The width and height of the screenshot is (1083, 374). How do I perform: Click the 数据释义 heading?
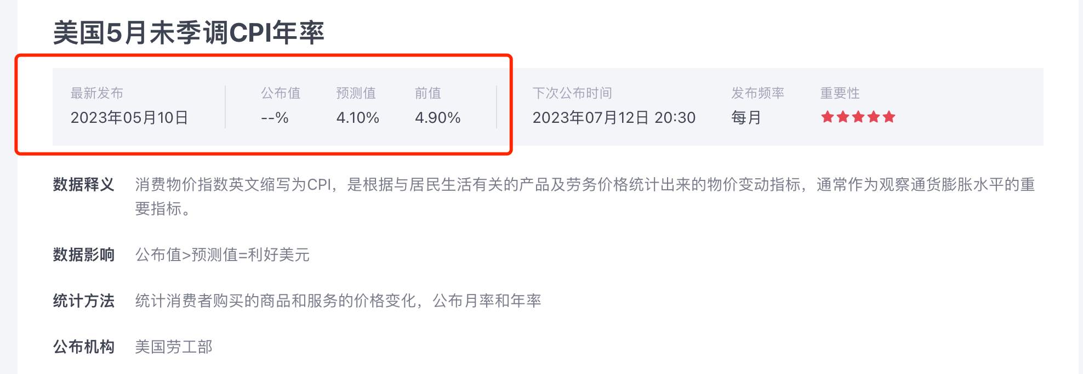click(84, 185)
